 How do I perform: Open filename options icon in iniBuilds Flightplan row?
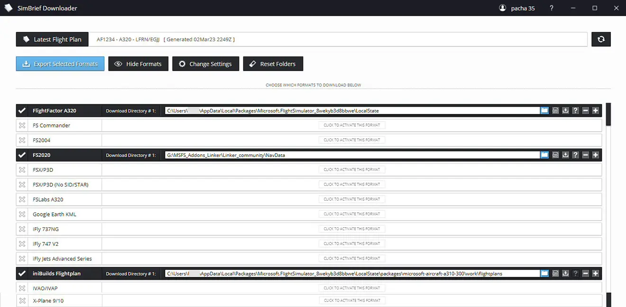pos(555,273)
